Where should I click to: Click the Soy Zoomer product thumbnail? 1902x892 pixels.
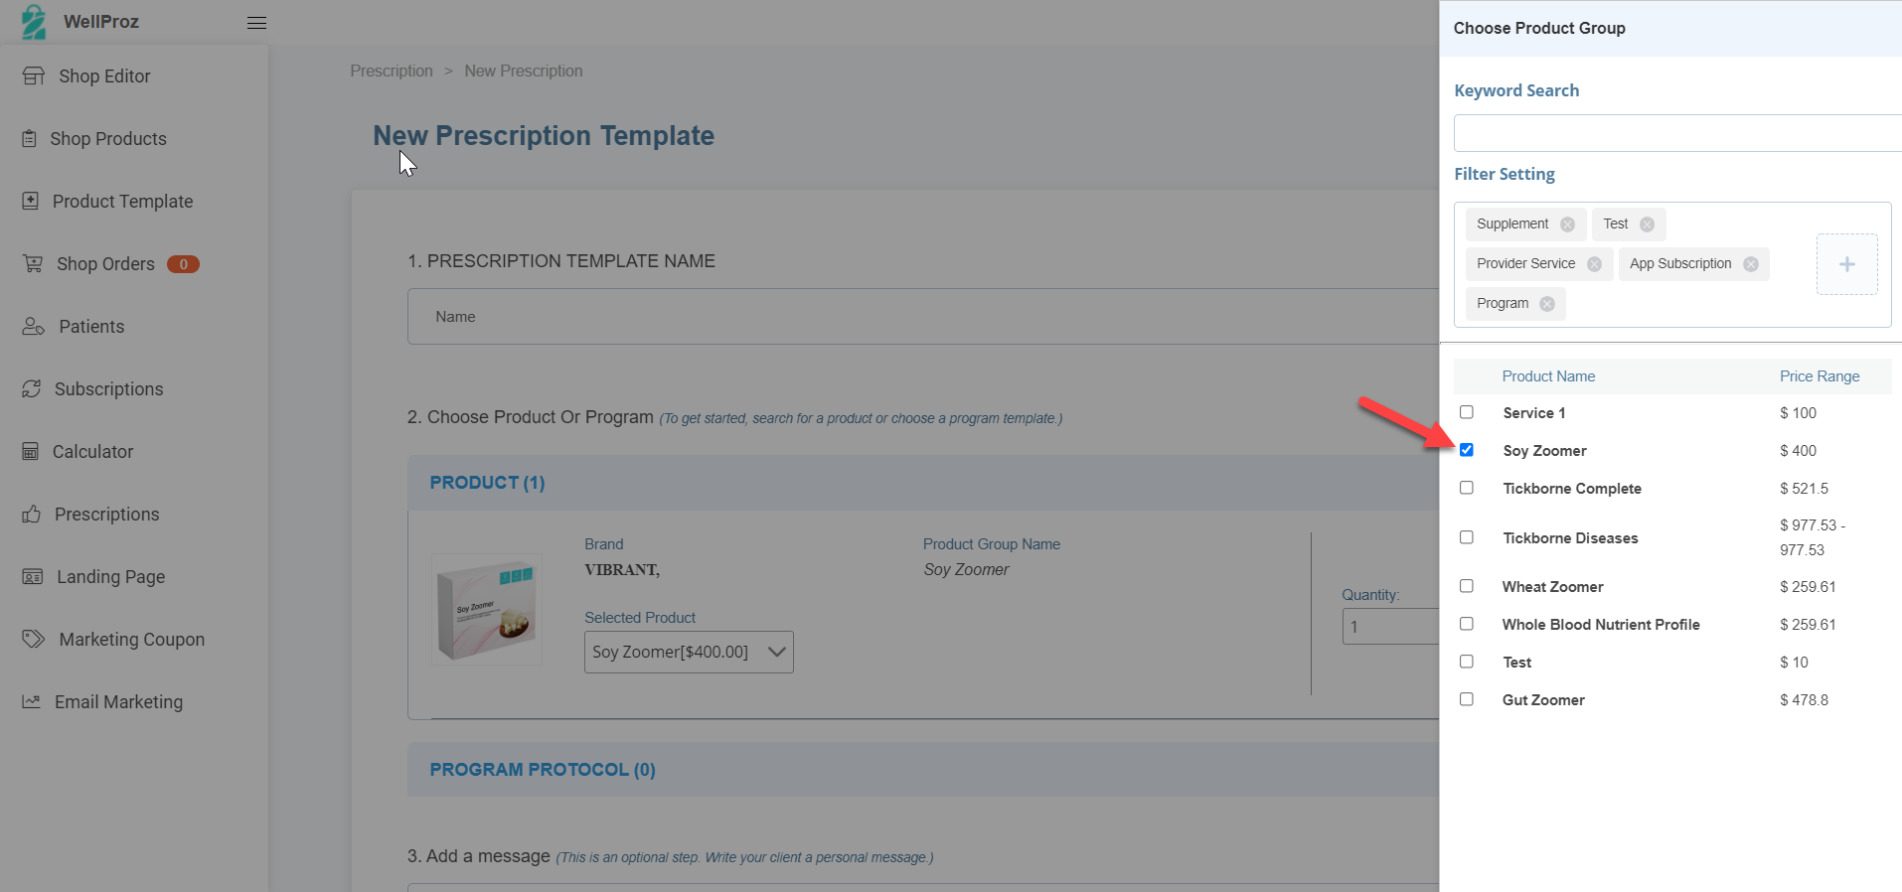pyautogui.click(x=487, y=609)
